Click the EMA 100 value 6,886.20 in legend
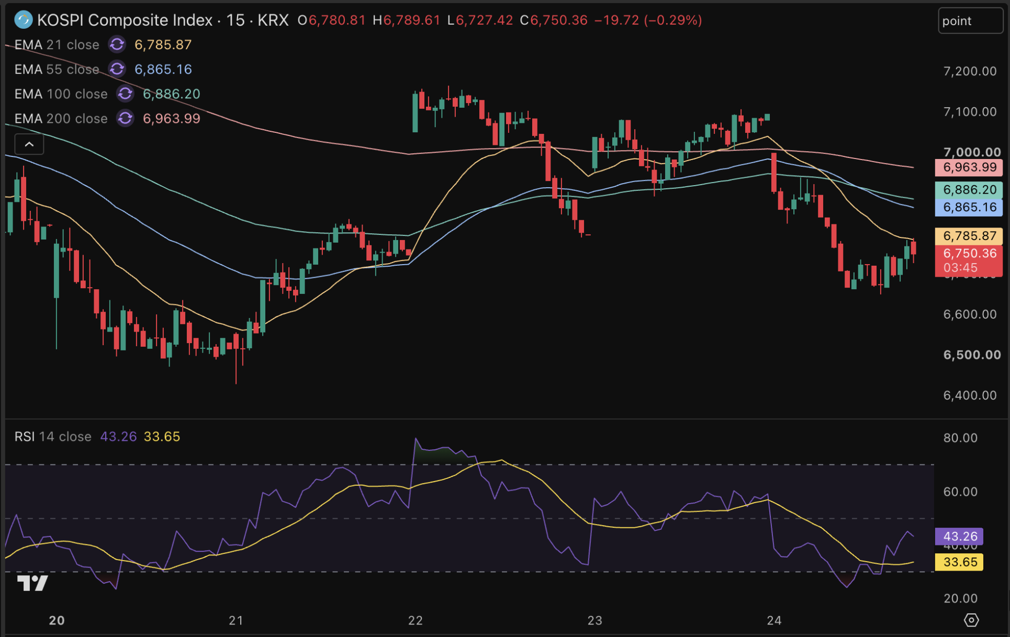Screen dimensions: 1010x637 (172, 94)
